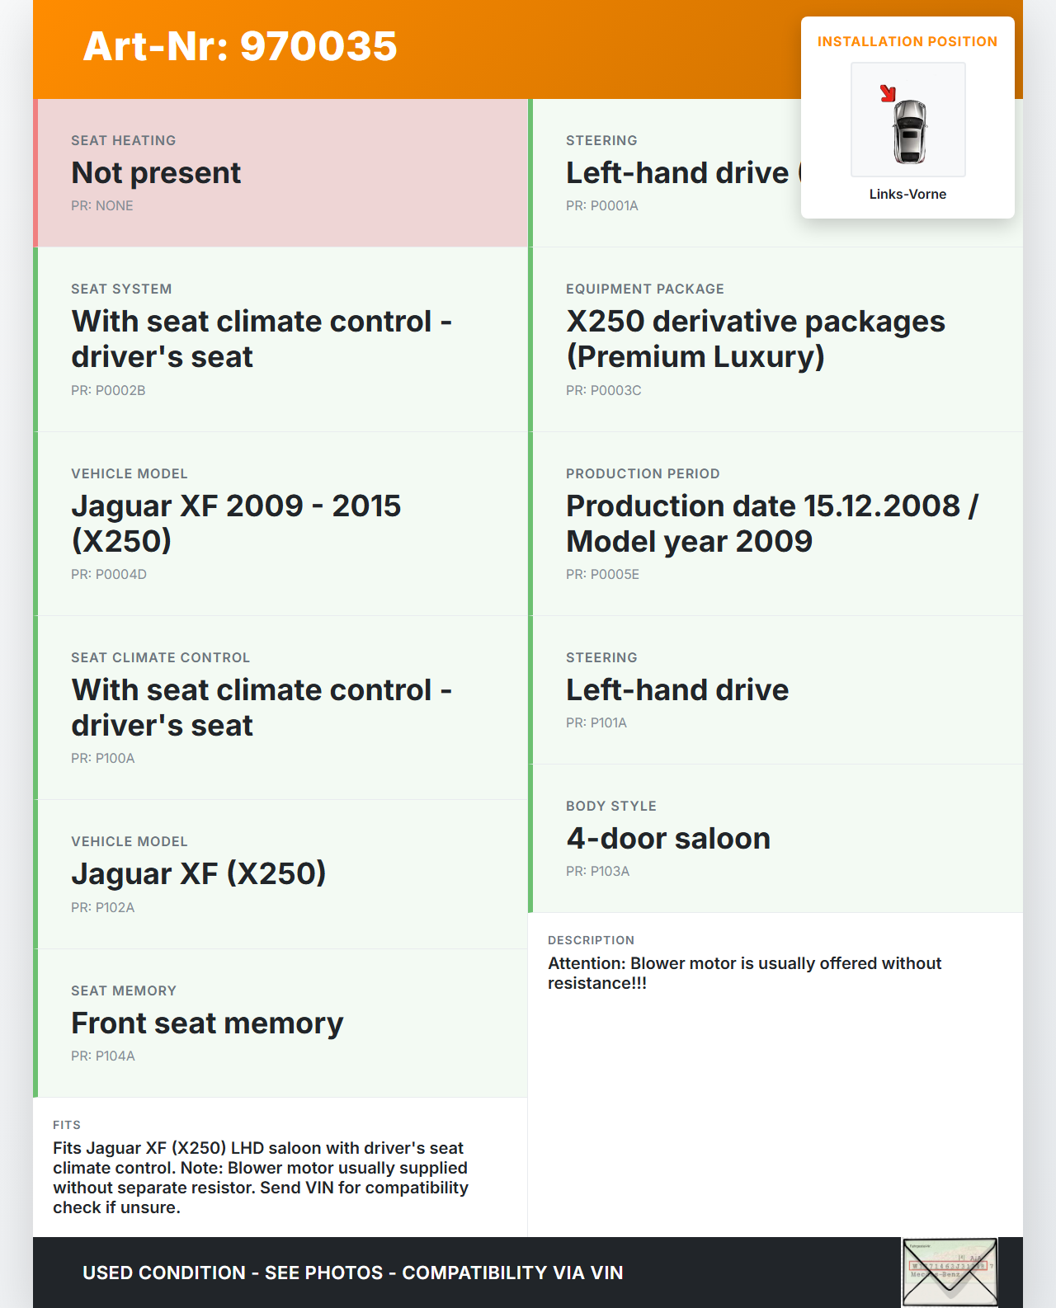Image resolution: width=1056 pixels, height=1308 pixels.
Task: Click the blower motor Description text
Action: coord(744,973)
